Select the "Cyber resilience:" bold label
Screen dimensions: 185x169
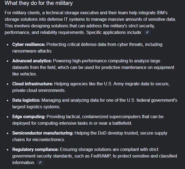(x=29, y=44)
